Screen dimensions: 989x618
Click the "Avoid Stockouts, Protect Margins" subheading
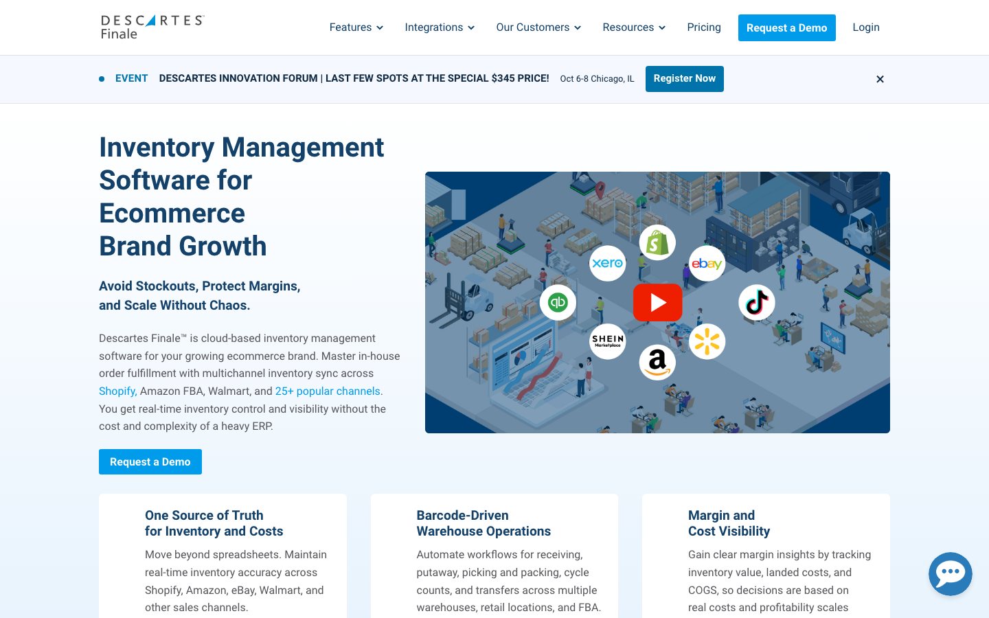200,295
